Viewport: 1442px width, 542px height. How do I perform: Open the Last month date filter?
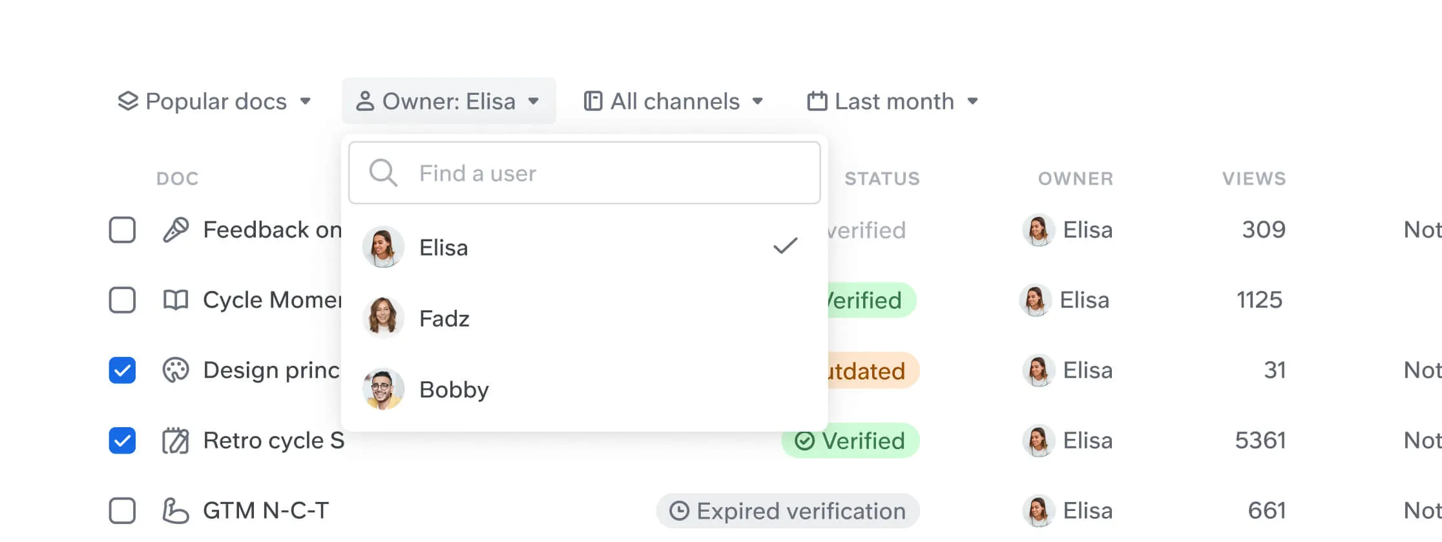(x=892, y=101)
